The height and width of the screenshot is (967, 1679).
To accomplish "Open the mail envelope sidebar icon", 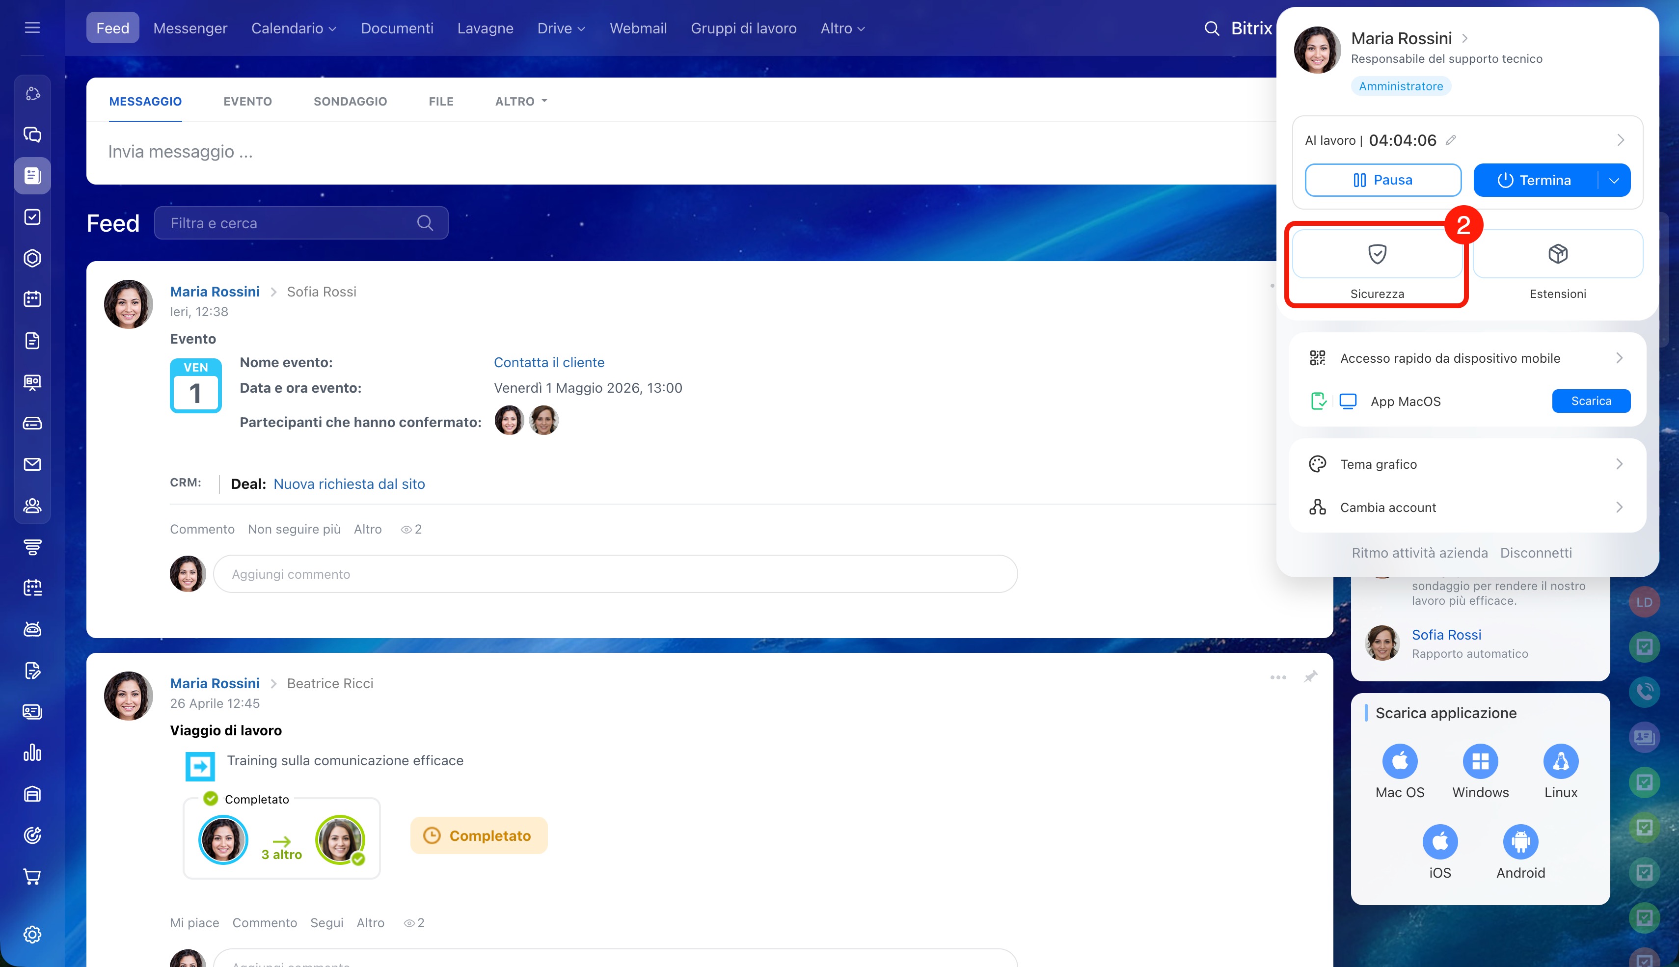I will [x=32, y=464].
